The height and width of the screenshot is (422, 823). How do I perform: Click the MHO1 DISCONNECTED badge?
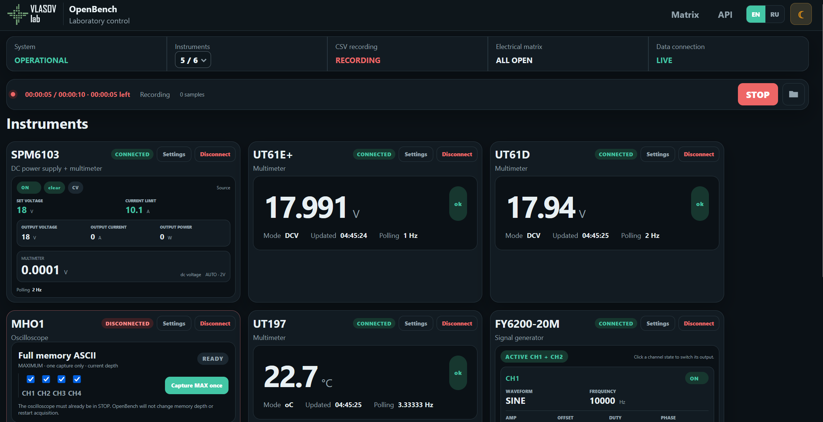tap(127, 323)
